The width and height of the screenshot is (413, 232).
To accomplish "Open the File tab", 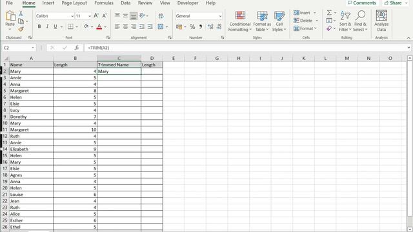I will [x=9, y=3].
